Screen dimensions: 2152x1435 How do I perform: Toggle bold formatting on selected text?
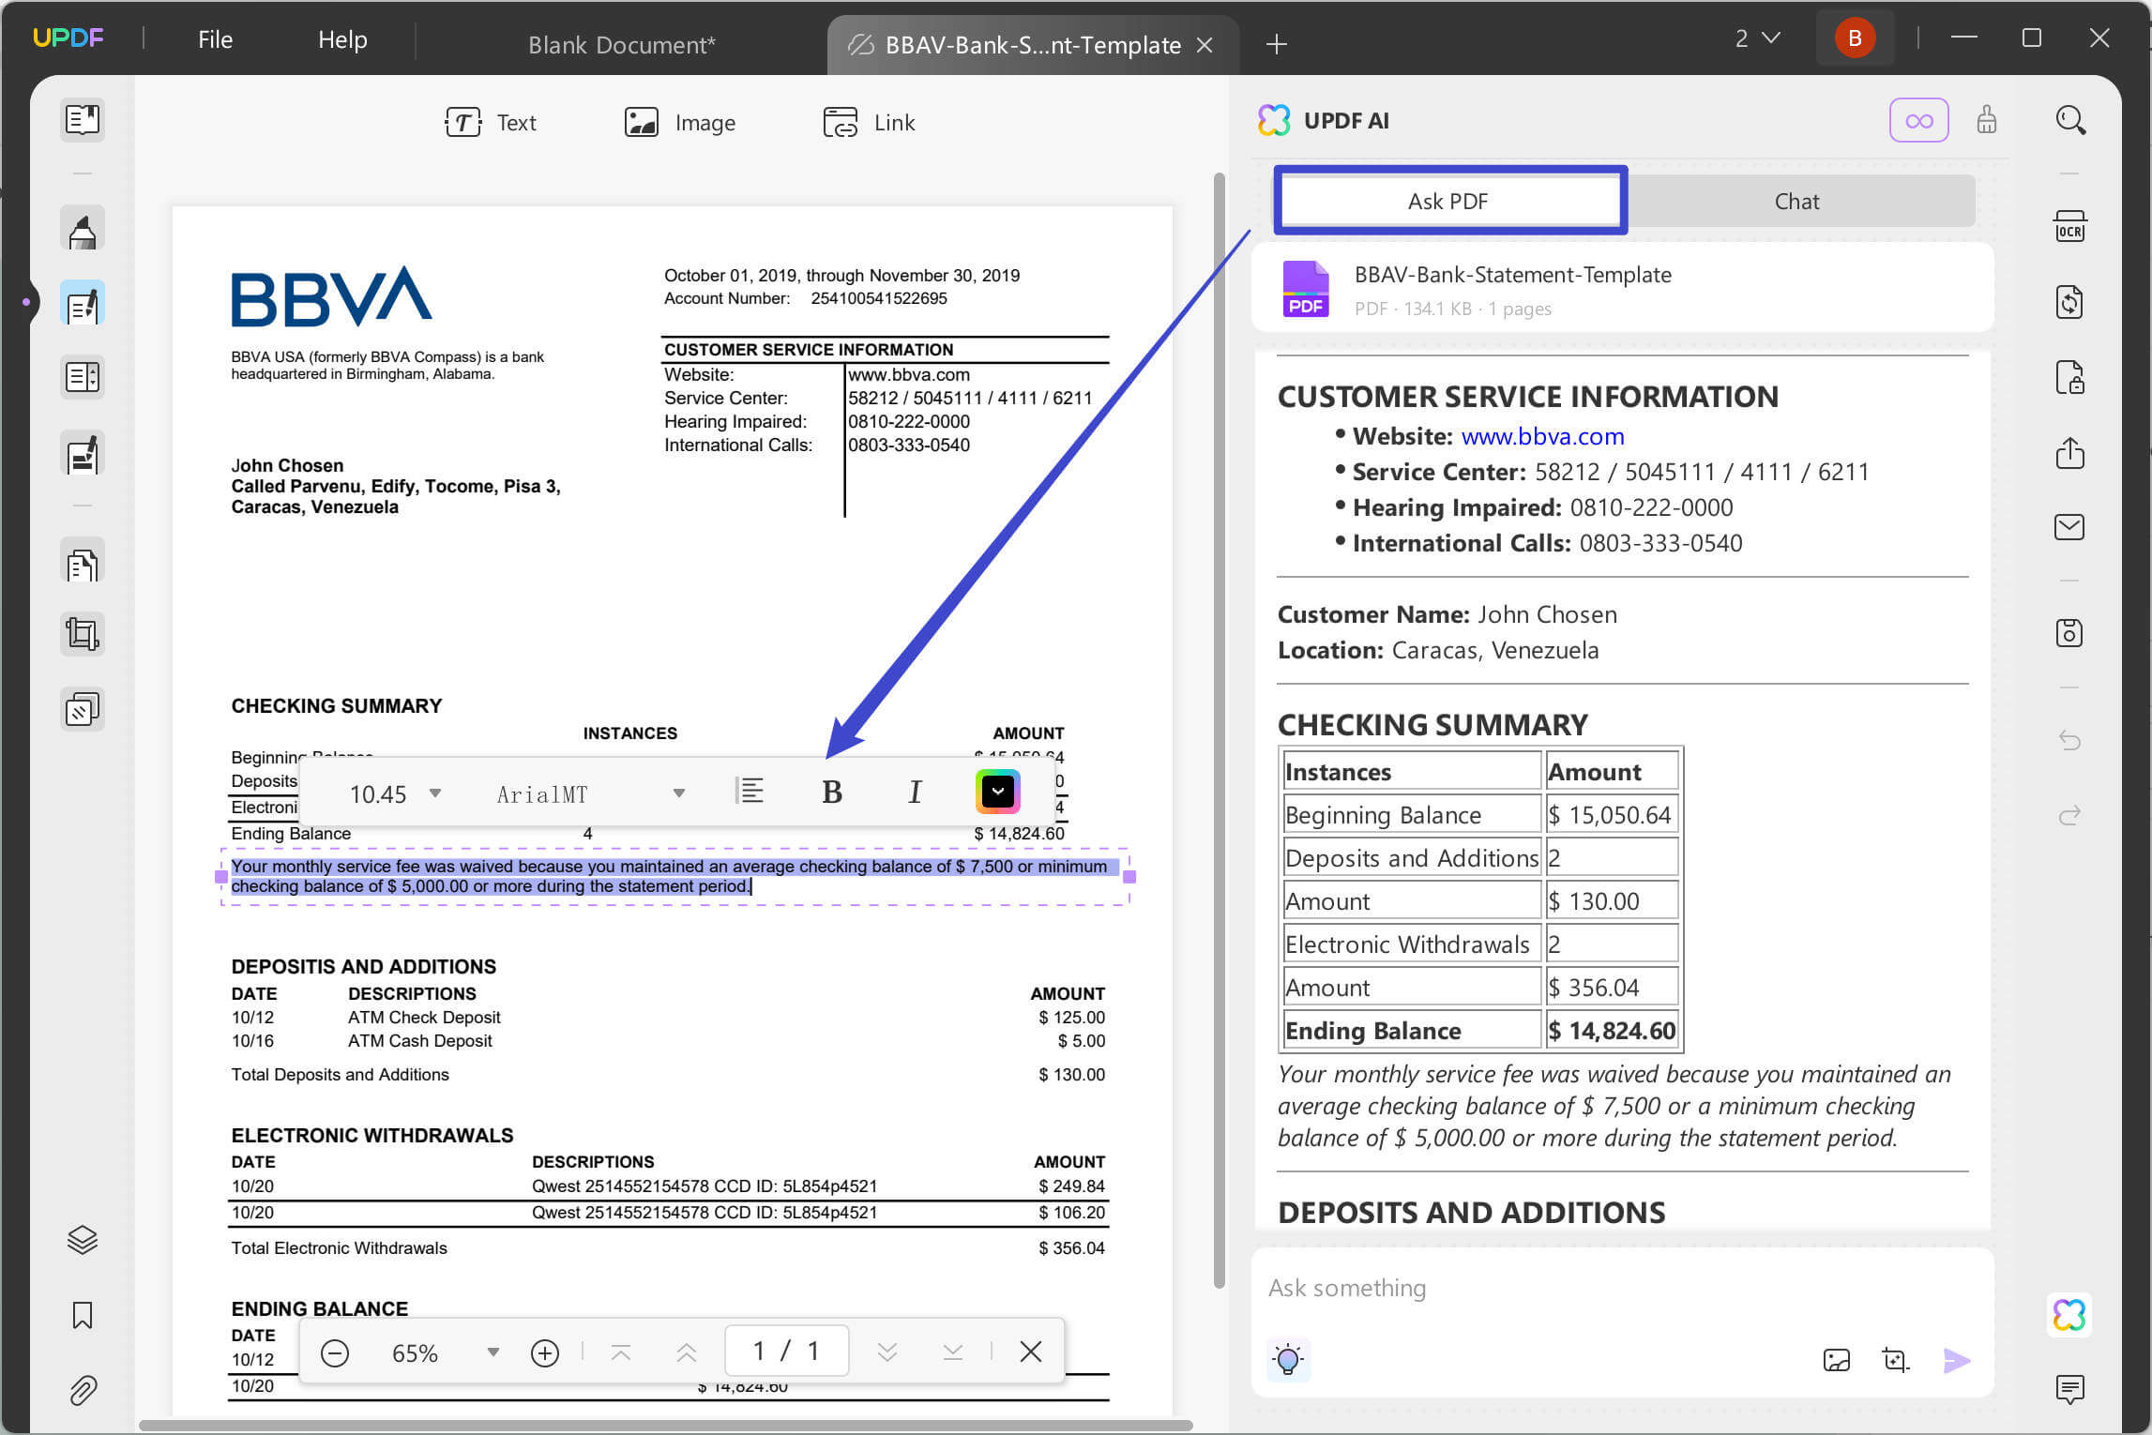831,792
